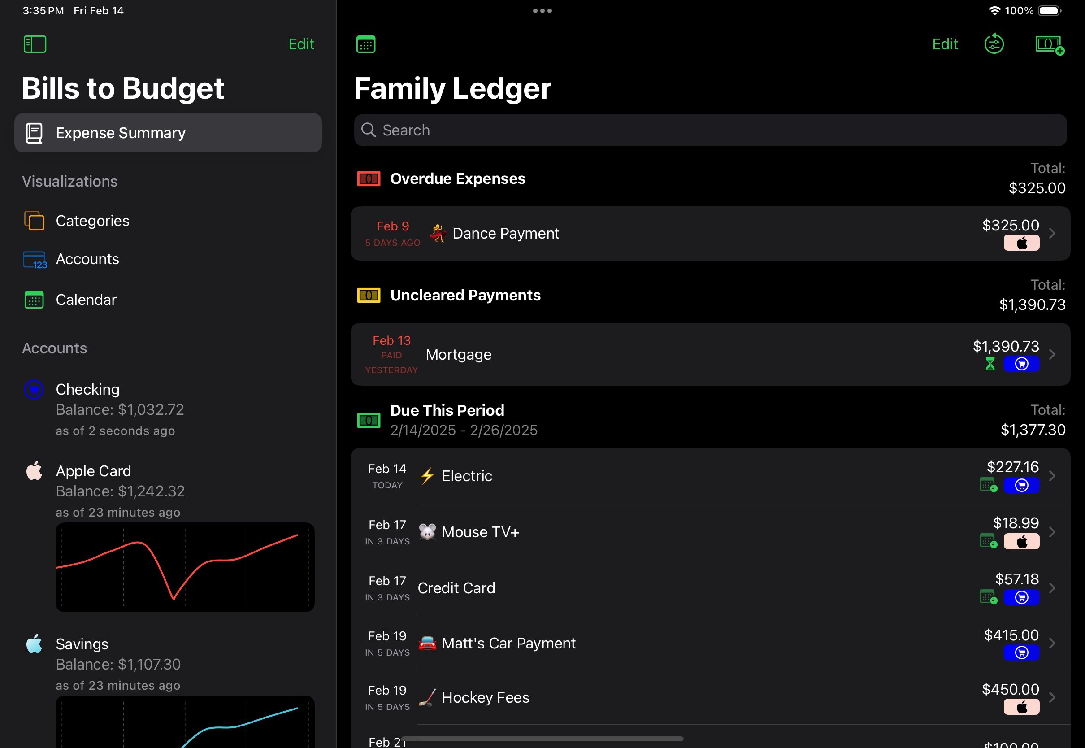Screen dimensions: 1085x748
Task: Click the hourglass pending icon on Mortgage
Action: 990,364
